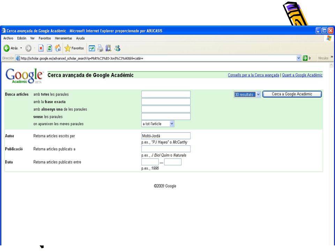
Task: Focus the start year Data field
Action: coord(150,162)
